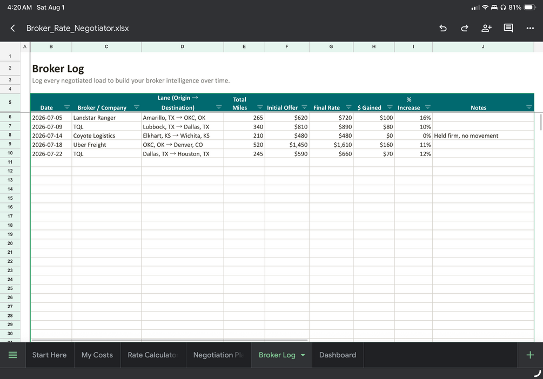This screenshot has height=379, width=543.
Task: Open the Date column filter
Action: [x=67, y=107]
